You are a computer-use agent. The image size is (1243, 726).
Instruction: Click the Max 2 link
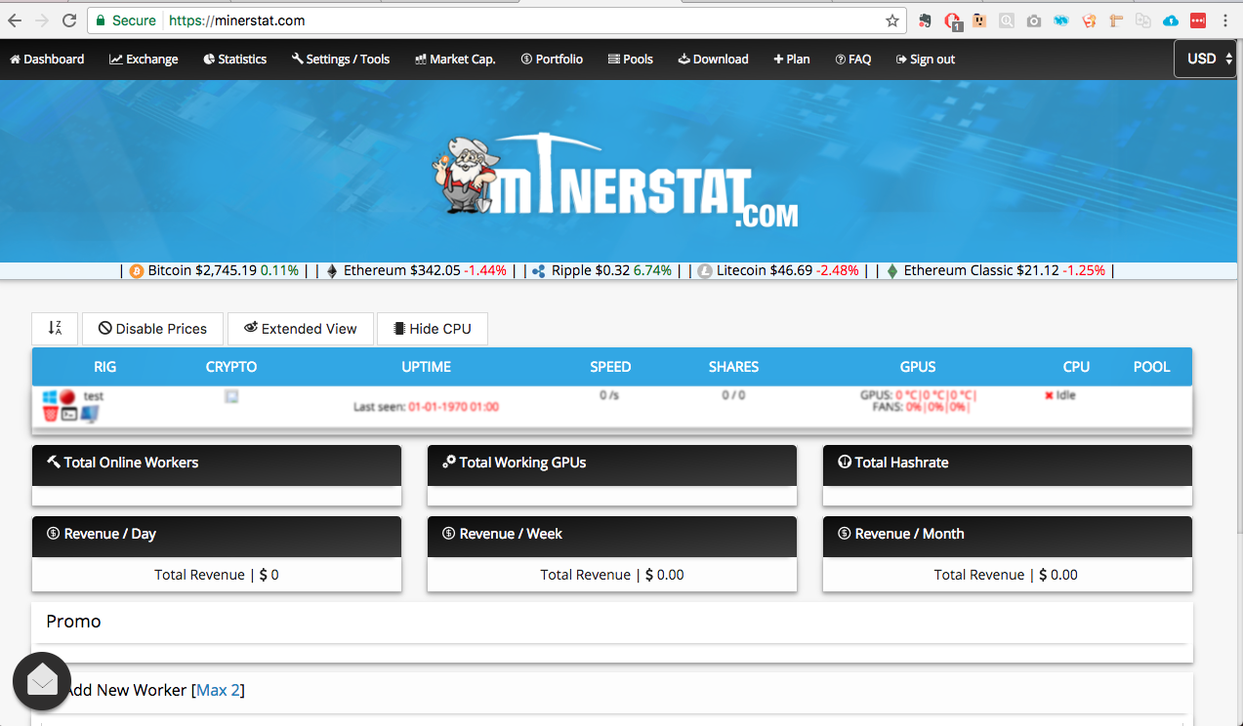(218, 690)
